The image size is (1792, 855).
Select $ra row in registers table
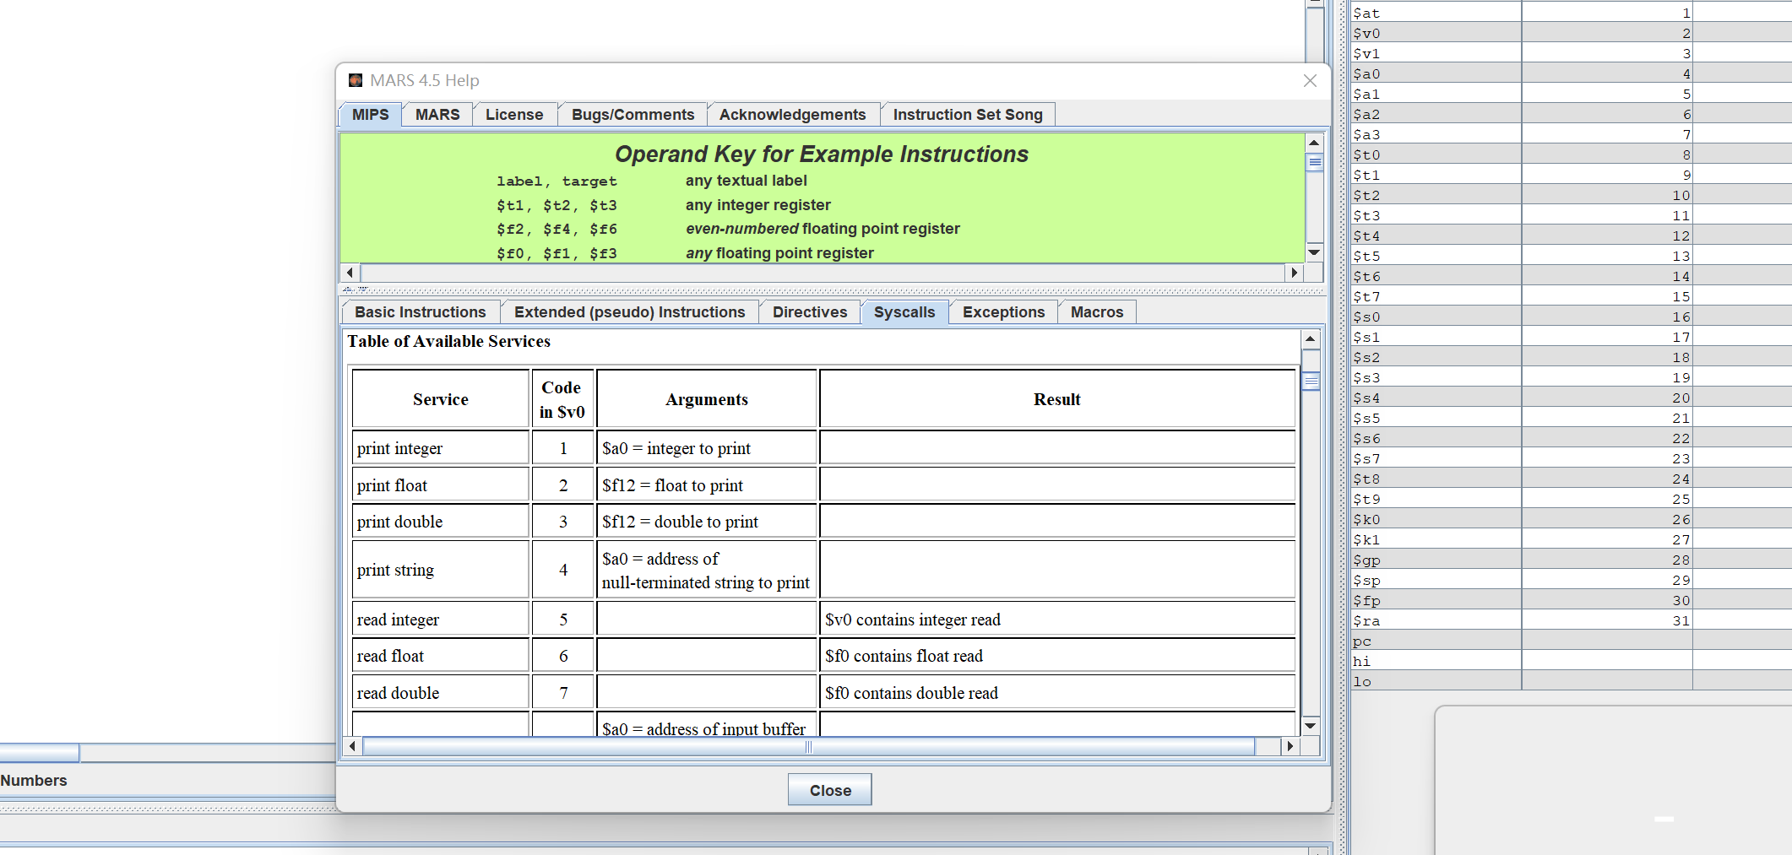tap(1571, 620)
